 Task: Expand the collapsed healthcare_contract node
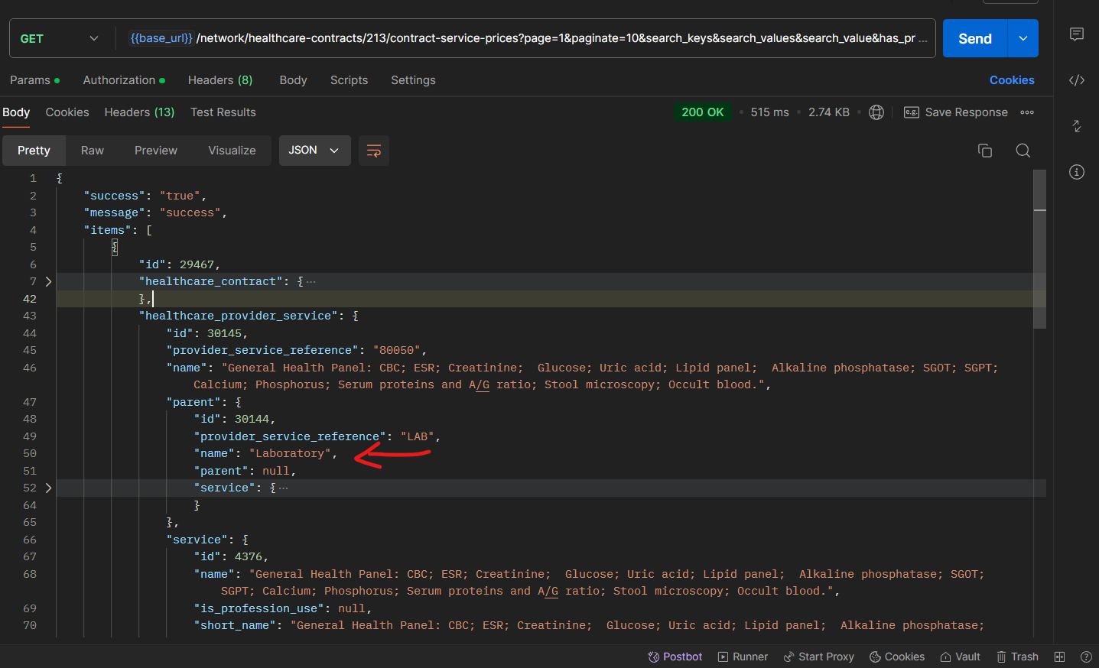pyautogui.click(x=49, y=282)
